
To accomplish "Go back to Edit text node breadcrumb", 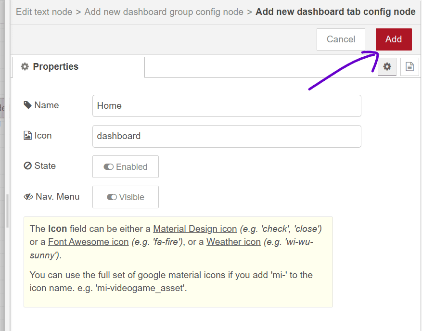I will click(44, 12).
